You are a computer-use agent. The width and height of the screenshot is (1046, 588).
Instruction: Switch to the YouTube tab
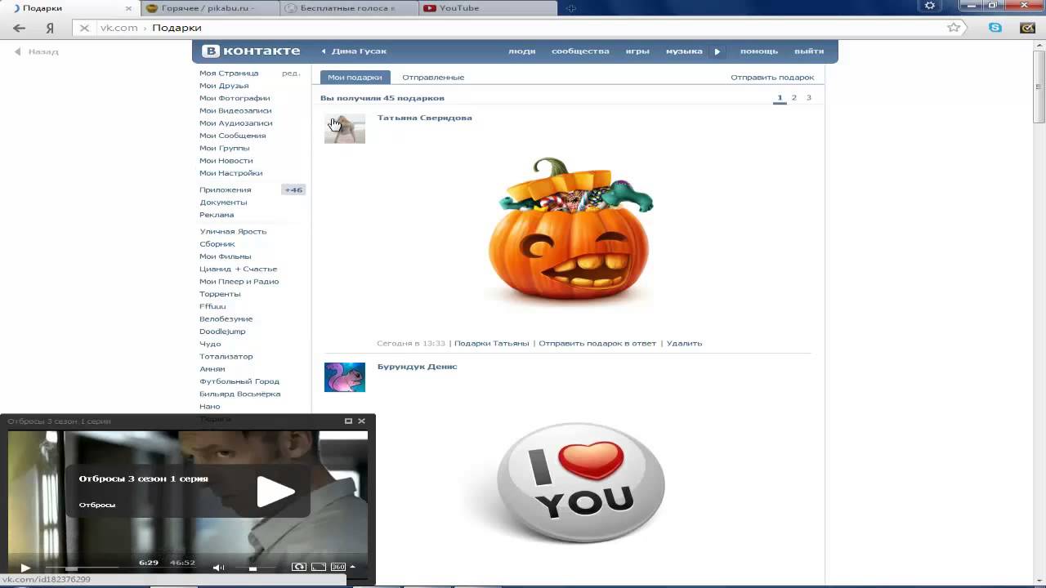488,8
